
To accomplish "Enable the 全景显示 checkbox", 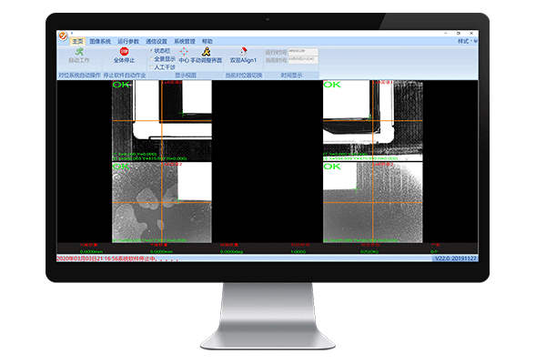I will [x=152, y=59].
